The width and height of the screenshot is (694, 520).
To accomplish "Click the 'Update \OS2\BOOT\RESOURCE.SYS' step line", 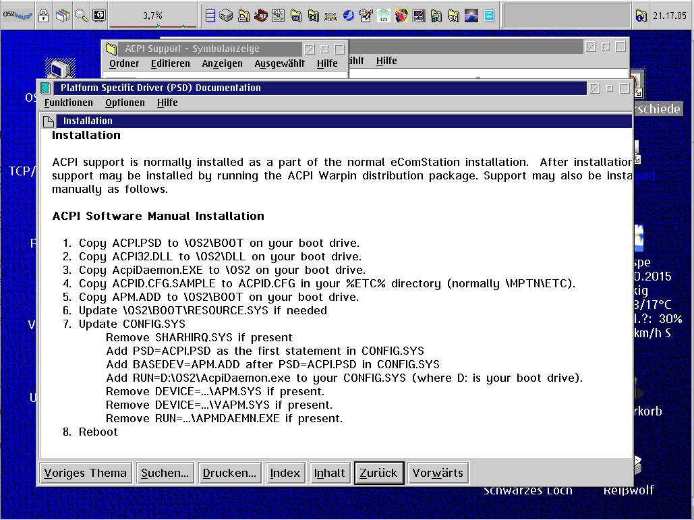I will [x=203, y=311].
